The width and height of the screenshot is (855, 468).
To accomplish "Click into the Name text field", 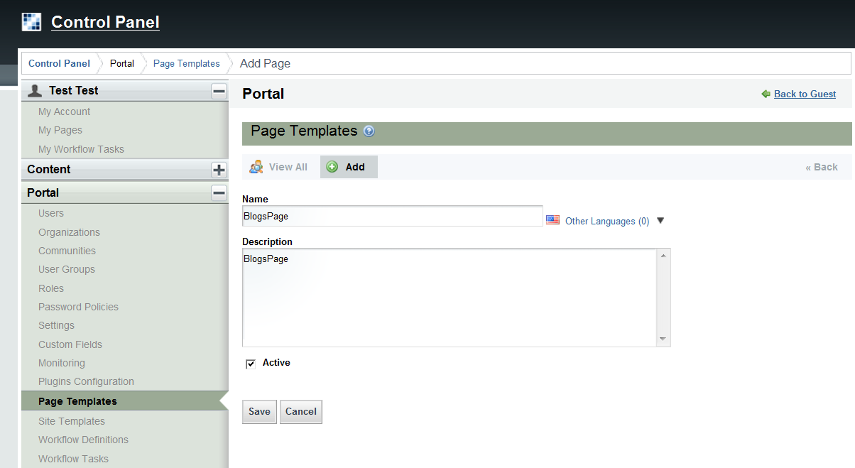I will tap(392, 217).
